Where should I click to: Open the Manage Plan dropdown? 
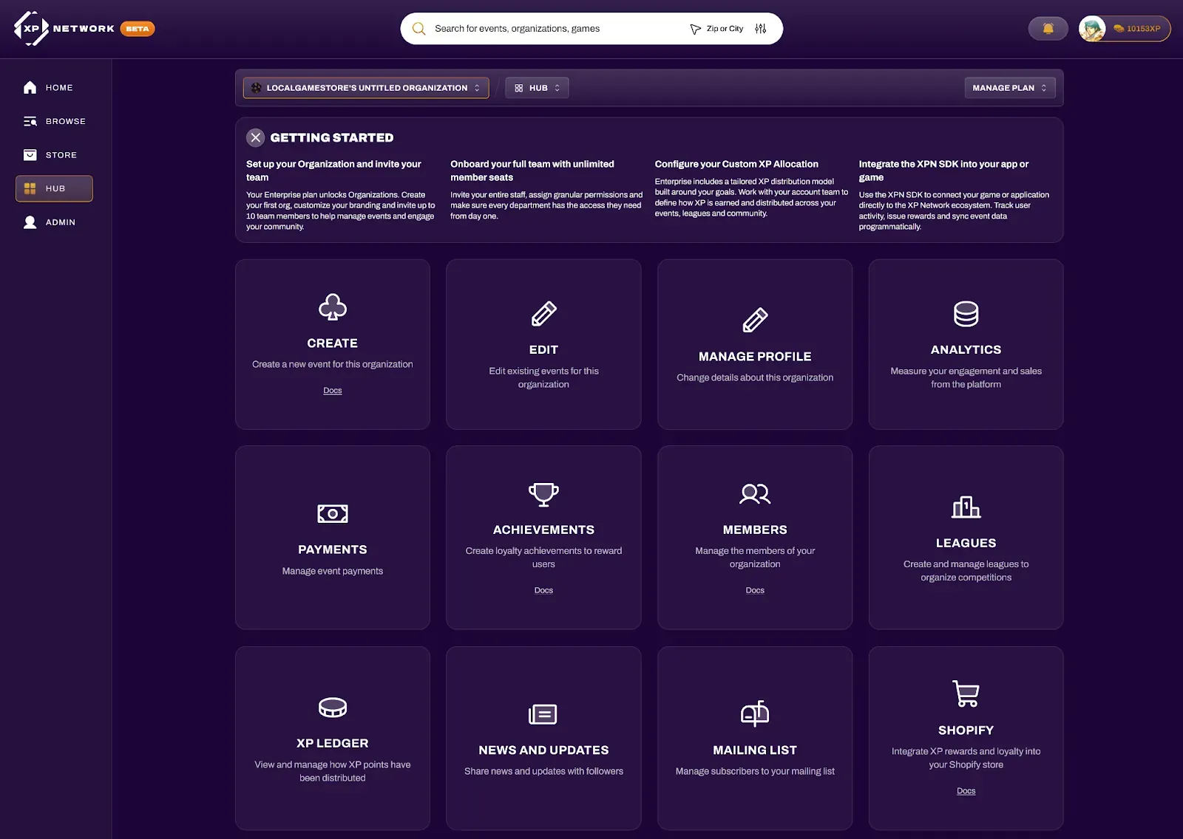[x=1009, y=87]
